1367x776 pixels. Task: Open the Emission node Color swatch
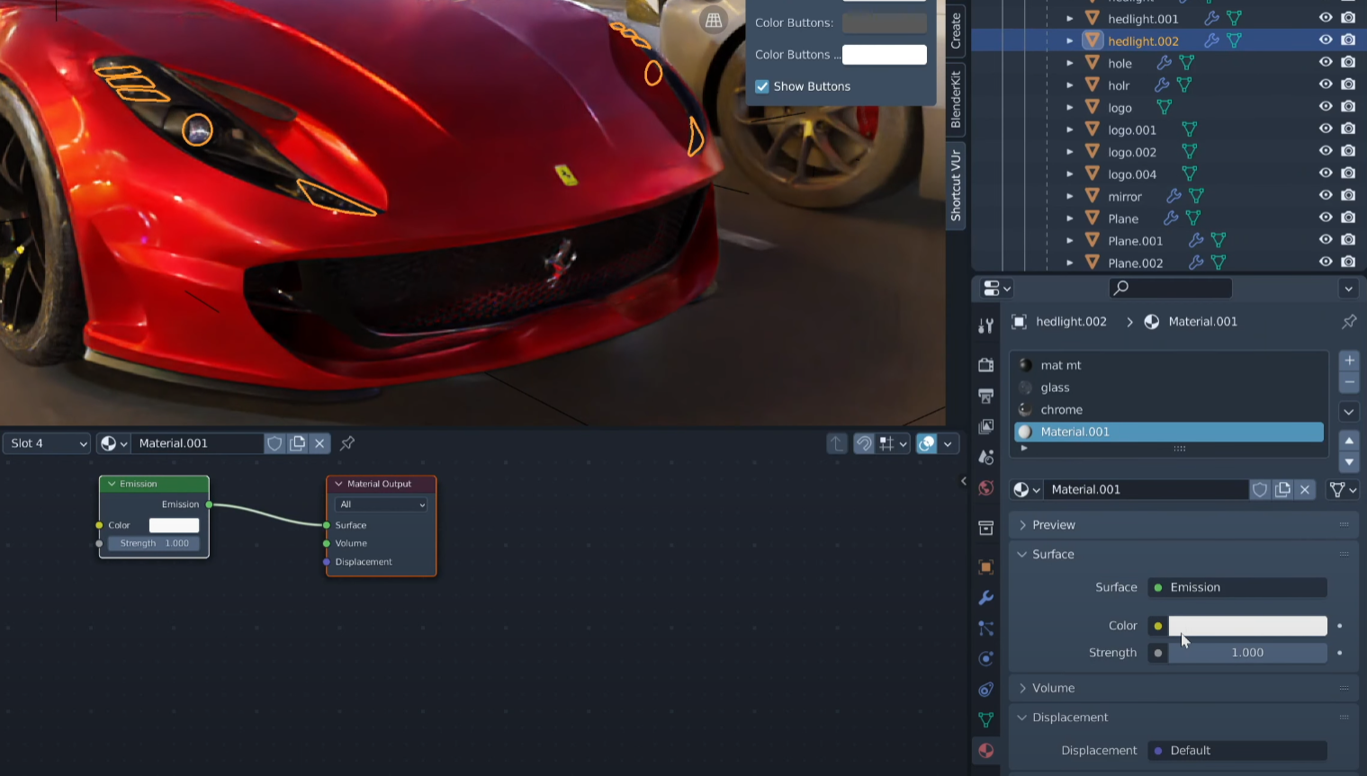[174, 525]
